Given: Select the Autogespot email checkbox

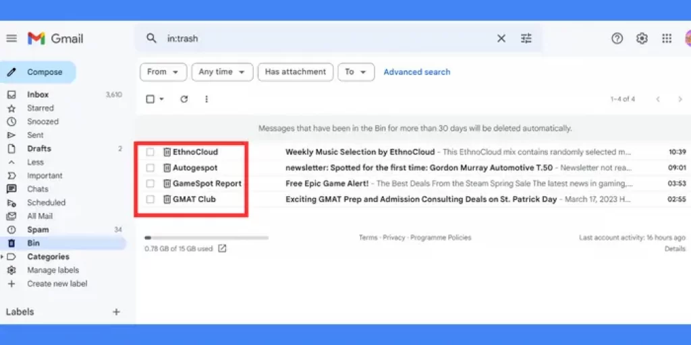Looking at the screenshot, I should tap(150, 168).
